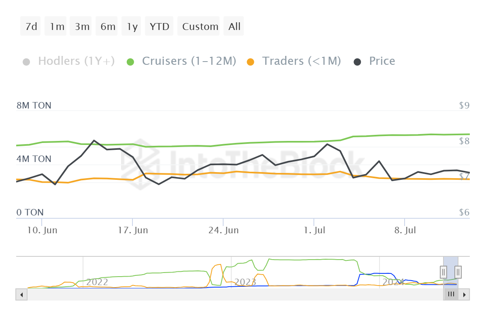Click the navigator at 2022
The width and height of the screenshot is (486, 324).
point(97,281)
